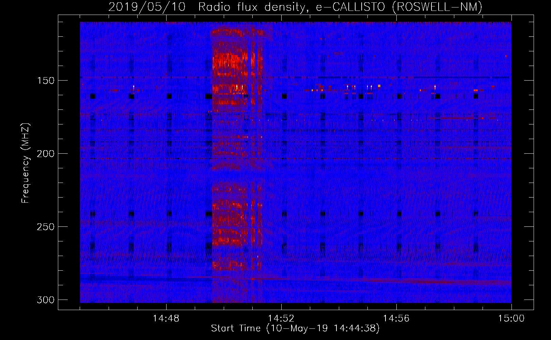Click the 200 frequency tick label

(46, 154)
